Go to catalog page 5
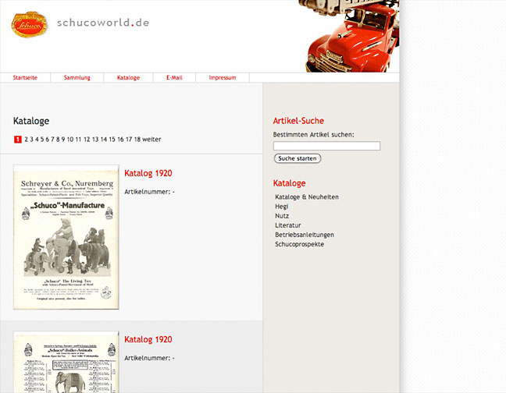The image size is (506, 393). pos(42,140)
